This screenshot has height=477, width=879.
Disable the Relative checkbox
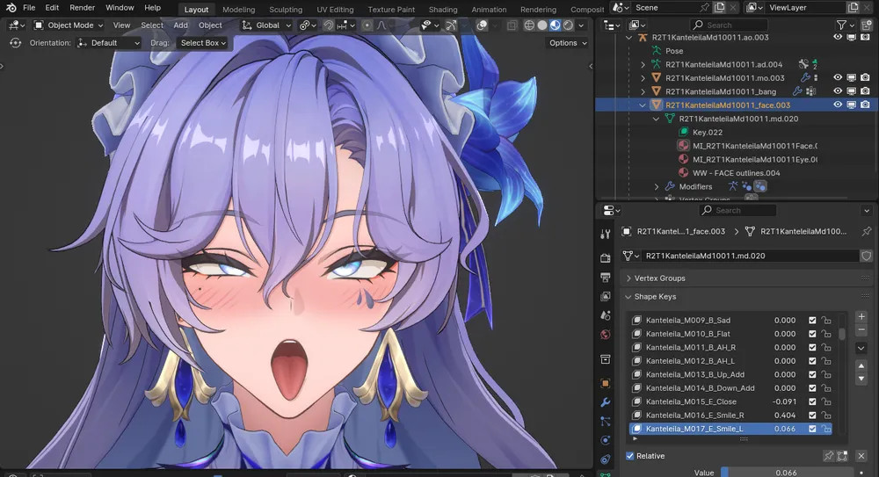629,456
